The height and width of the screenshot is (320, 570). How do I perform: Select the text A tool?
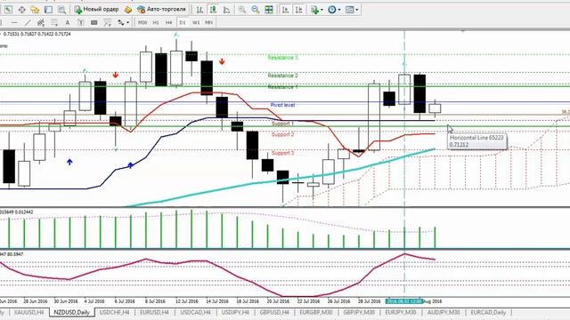pyautogui.click(x=68, y=22)
